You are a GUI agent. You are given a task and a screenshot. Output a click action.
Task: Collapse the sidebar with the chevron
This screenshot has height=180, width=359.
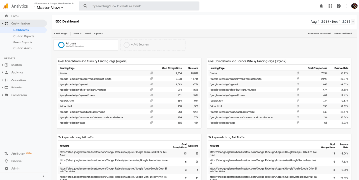(43, 176)
